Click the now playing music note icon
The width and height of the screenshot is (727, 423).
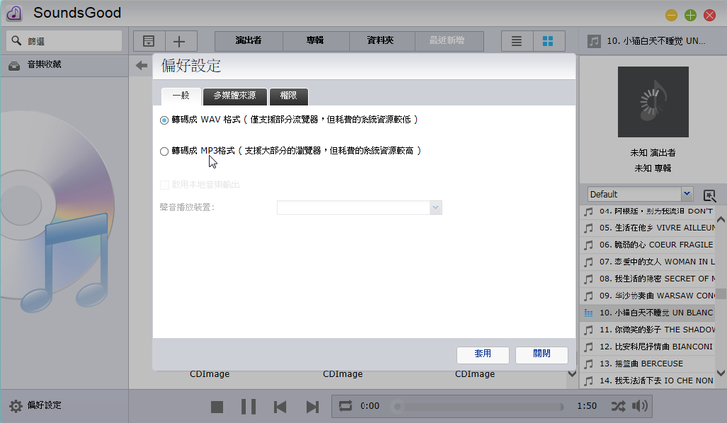[594, 41]
